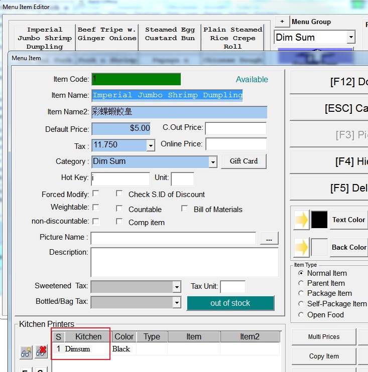Select the Parent Item radio button
This screenshot has height=372, width=368.
(x=301, y=283)
